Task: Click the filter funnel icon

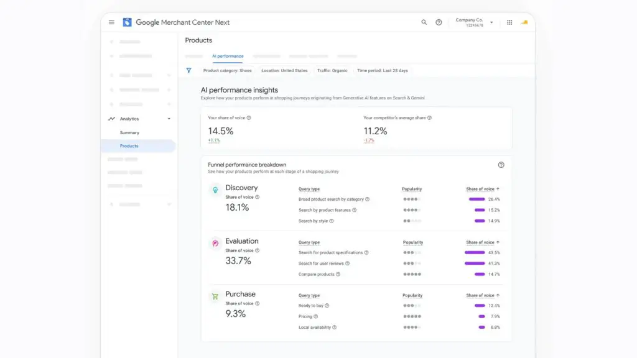Action: (x=189, y=71)
